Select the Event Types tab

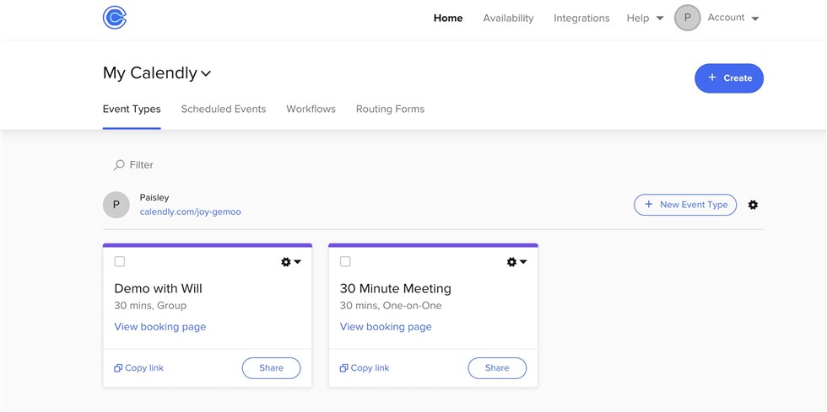(132, 109)
